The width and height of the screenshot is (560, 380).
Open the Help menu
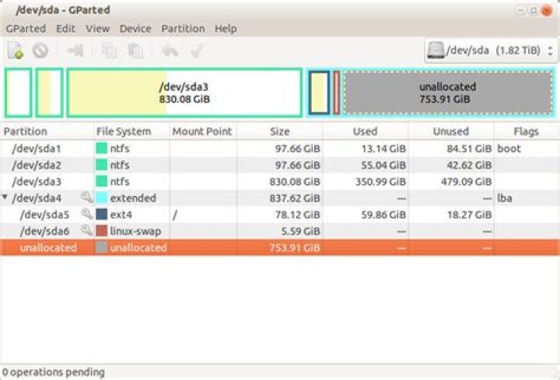[226, 29]
